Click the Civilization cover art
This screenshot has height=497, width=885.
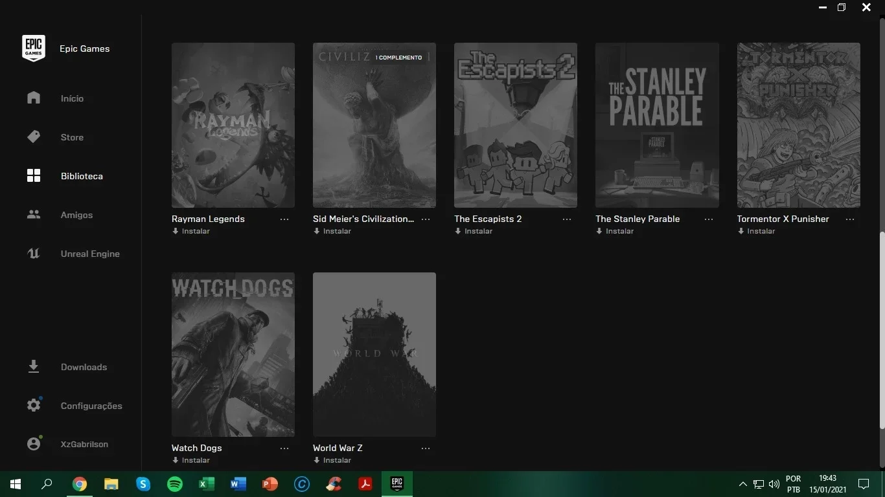click(x=374, y=125)
